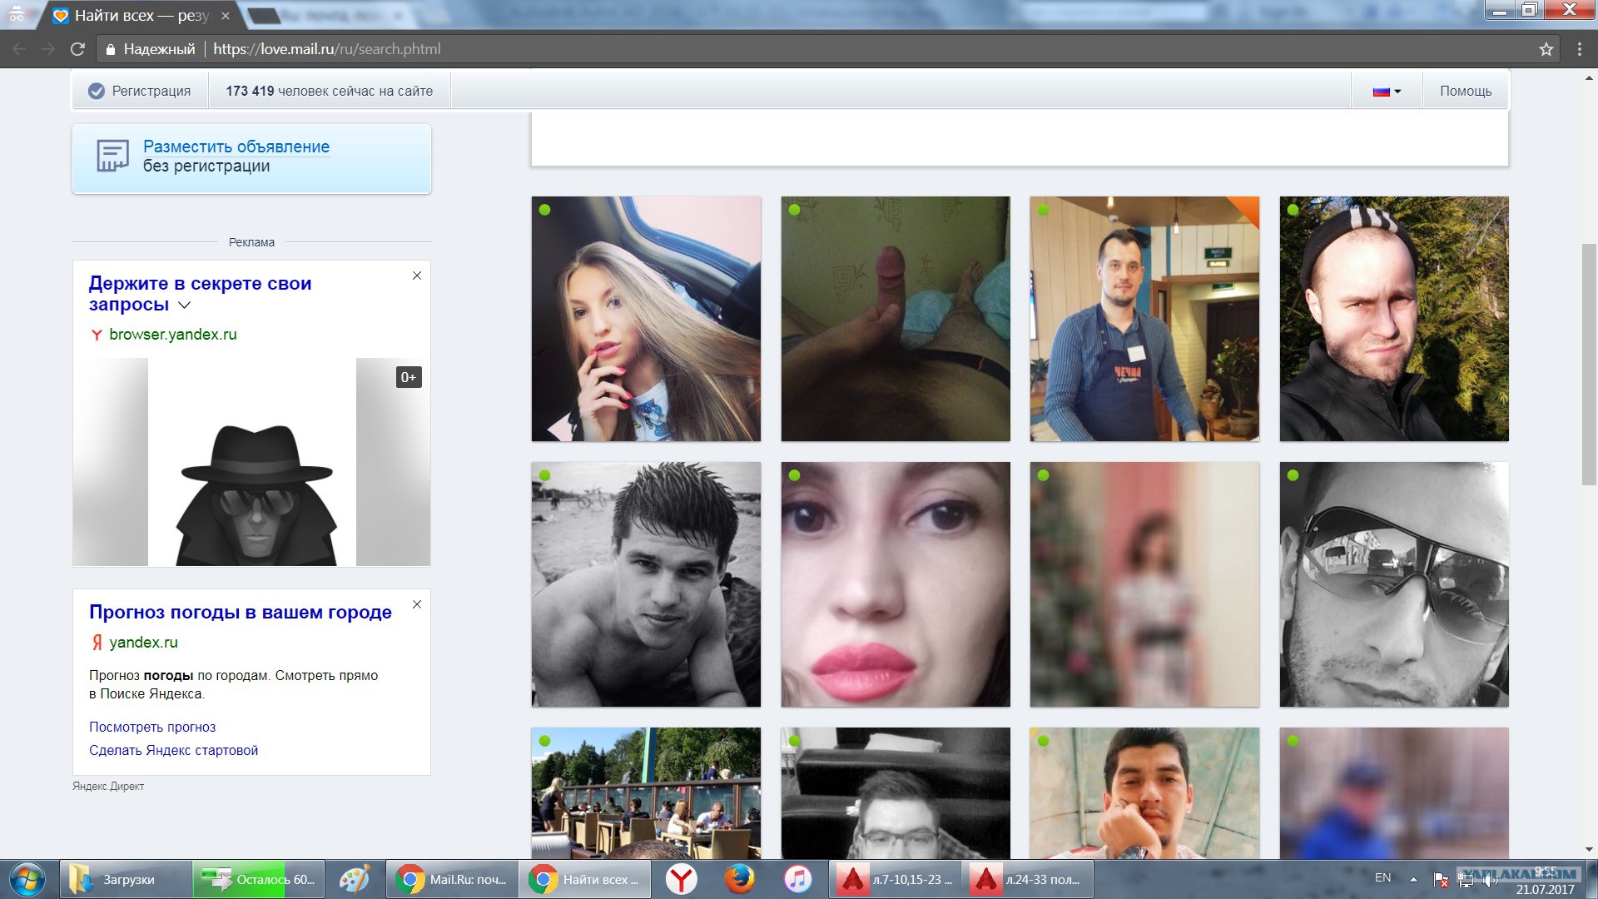Viewport: 1598px width, 899px height.
Task: Switch to PDF document 'л.7-10,15-23 ...'
Action: pos(894,879)
